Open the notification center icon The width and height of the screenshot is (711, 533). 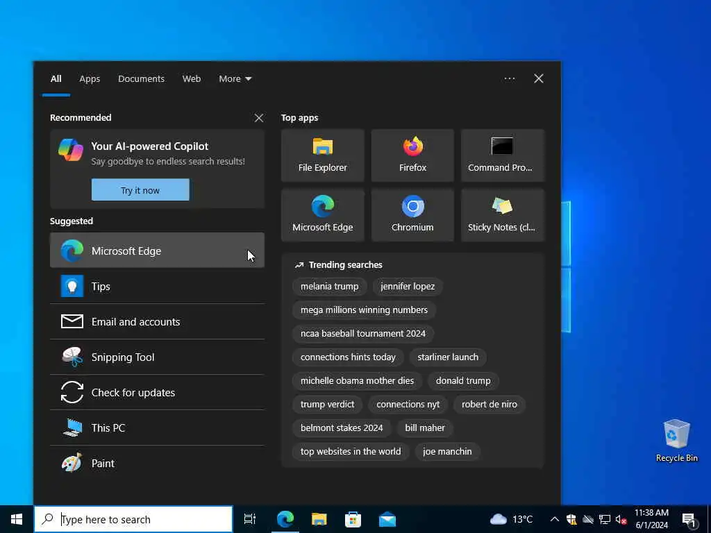point(689,520)
